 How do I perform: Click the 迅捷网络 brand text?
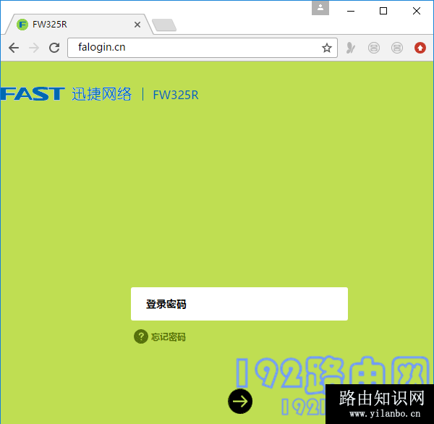pos(101,94)
